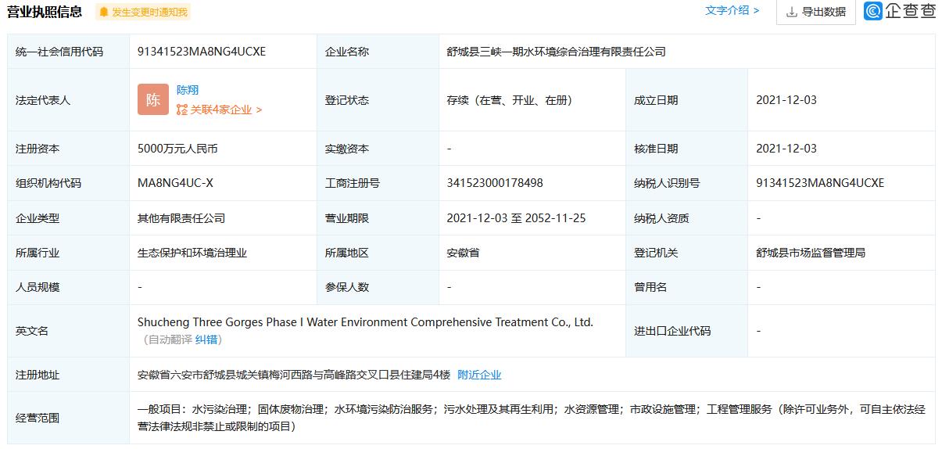Click the related-enterprises graph icon

tap(182, 110)
